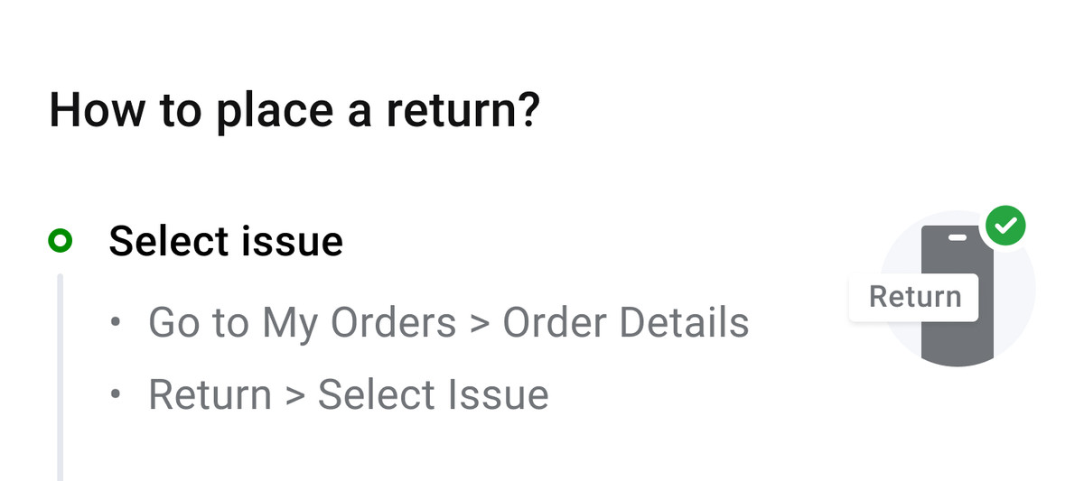Click the green checkmark badge

coord(1005,225)
